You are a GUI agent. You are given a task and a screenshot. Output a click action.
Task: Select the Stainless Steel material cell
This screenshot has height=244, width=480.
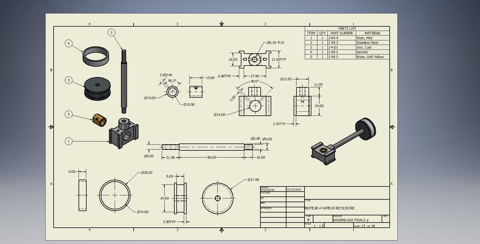(372, 43)
